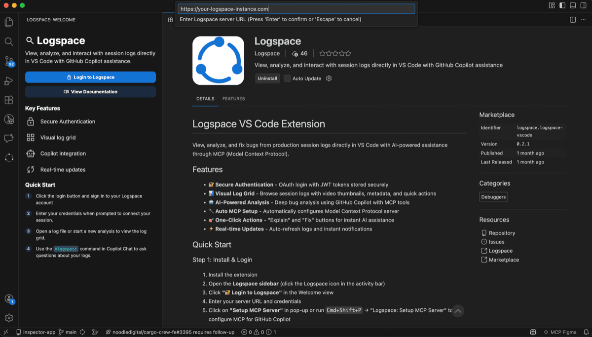Viewport: 592px width, 337px height.
Task: Open the cargo-crew-fe#3395 follow-up status item
Action: (x=170, y=333)
